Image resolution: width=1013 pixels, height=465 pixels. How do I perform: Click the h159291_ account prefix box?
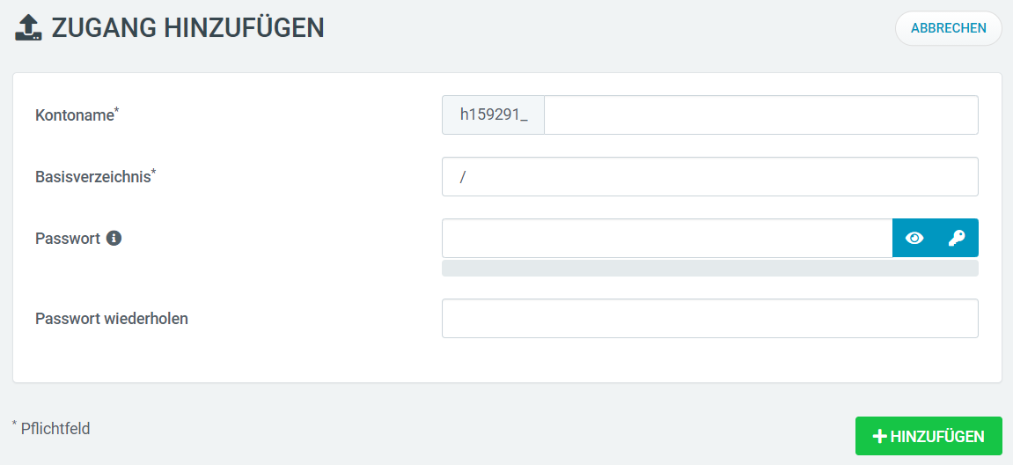(494, 115)
